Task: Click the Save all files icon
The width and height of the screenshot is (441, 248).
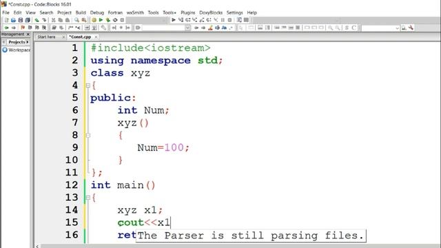Action: [x=28, y=20]
